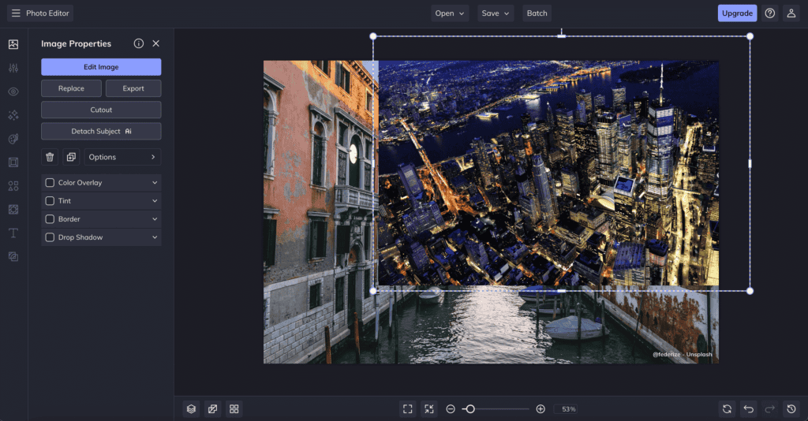Expand the Color Overlay chevron
Viewport: 808px width, 421px height.
coord(155,183)
